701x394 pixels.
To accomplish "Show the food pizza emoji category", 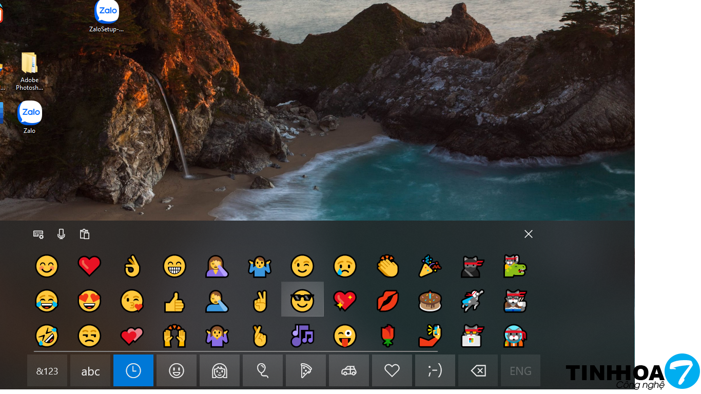I will (306, 370).
